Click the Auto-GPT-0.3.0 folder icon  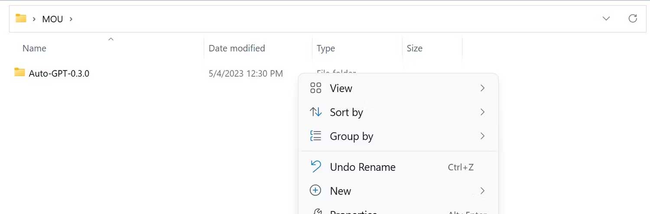click(19, 73)
